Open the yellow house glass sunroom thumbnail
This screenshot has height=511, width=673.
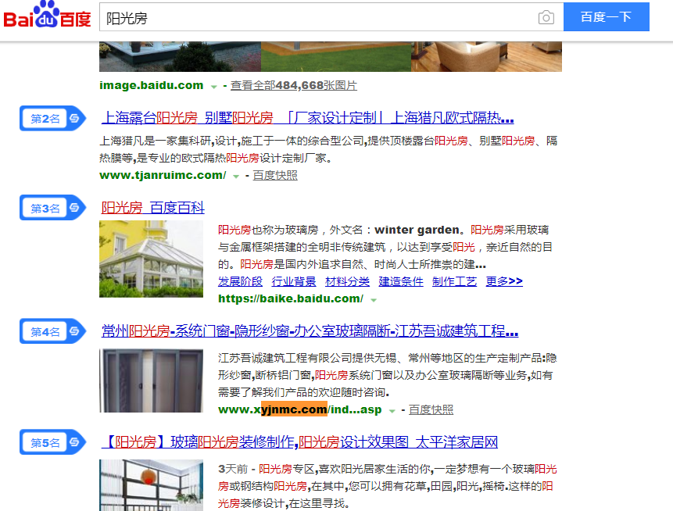click(x=151, y=259)
